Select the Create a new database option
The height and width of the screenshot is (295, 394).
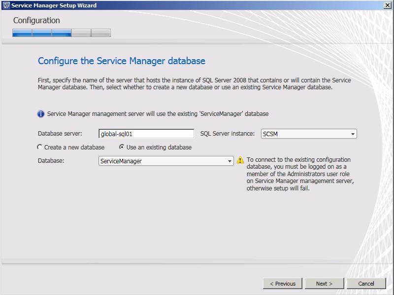click(x=40, y=147)
